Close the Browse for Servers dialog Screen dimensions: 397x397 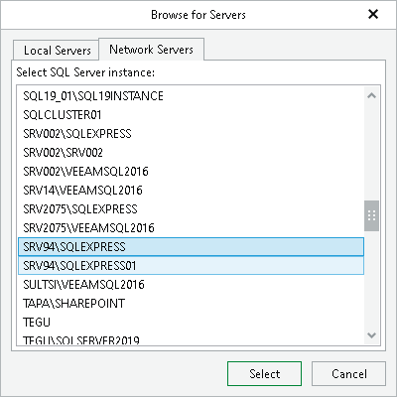[373, 14]
